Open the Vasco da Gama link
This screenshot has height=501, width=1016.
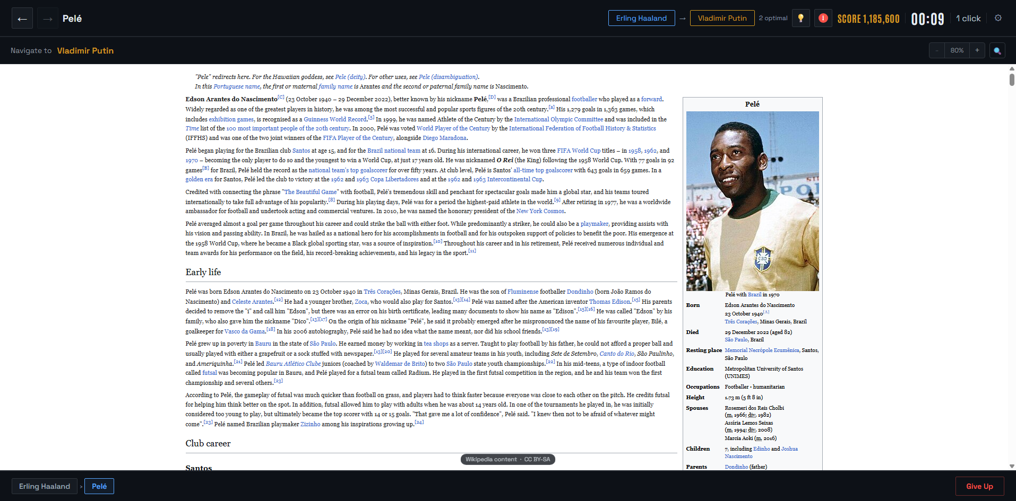tap(244, 331)
